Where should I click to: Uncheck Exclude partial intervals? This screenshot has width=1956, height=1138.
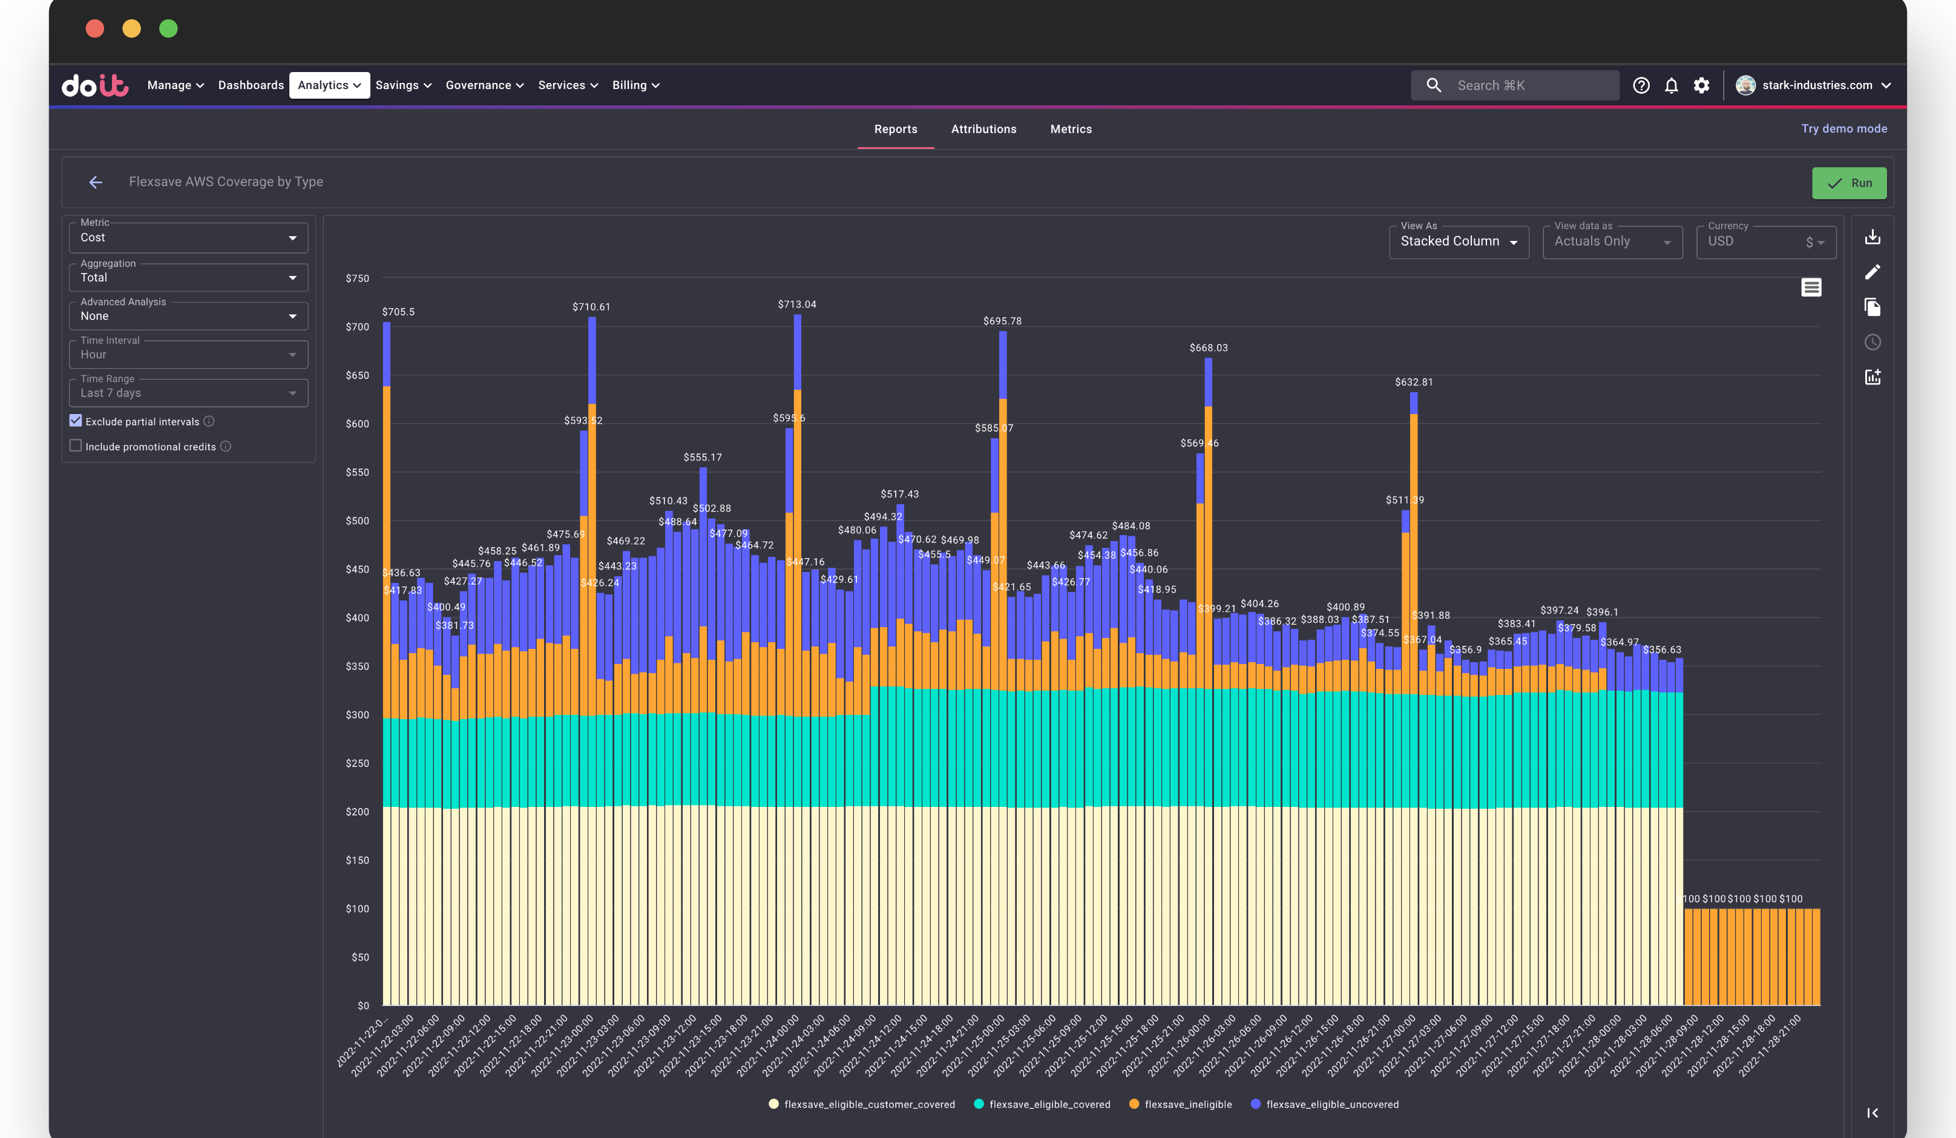[x=75, y=421]
